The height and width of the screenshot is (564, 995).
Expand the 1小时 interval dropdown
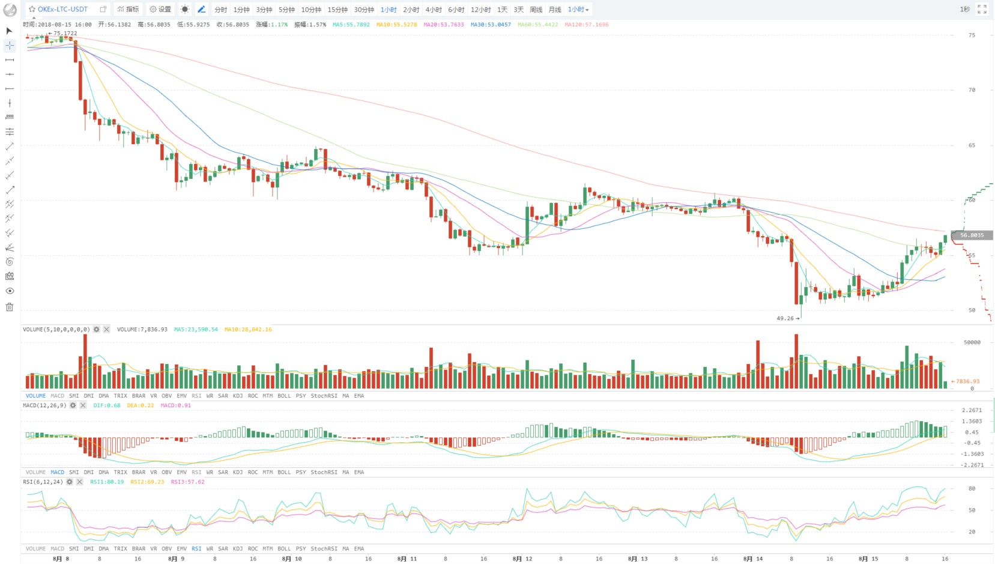(x=578, y=10)
